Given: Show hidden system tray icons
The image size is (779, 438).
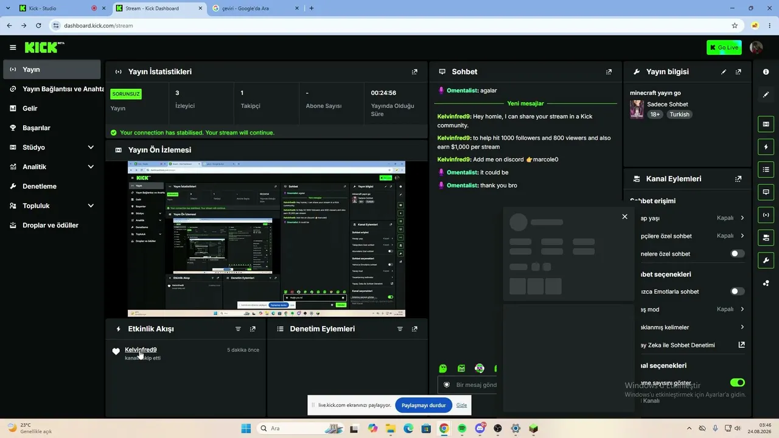Looking at the screenshot, I should pos(689,428).
